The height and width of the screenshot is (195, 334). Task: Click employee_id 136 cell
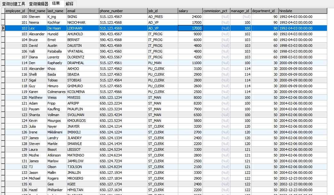point(17,190)
